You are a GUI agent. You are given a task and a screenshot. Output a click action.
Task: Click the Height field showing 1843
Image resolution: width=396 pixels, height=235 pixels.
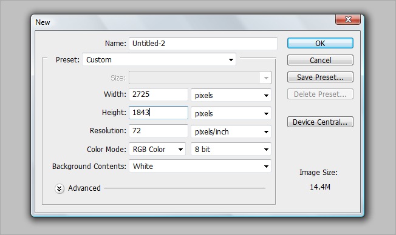pyautogui.click(x=159, y=112)
